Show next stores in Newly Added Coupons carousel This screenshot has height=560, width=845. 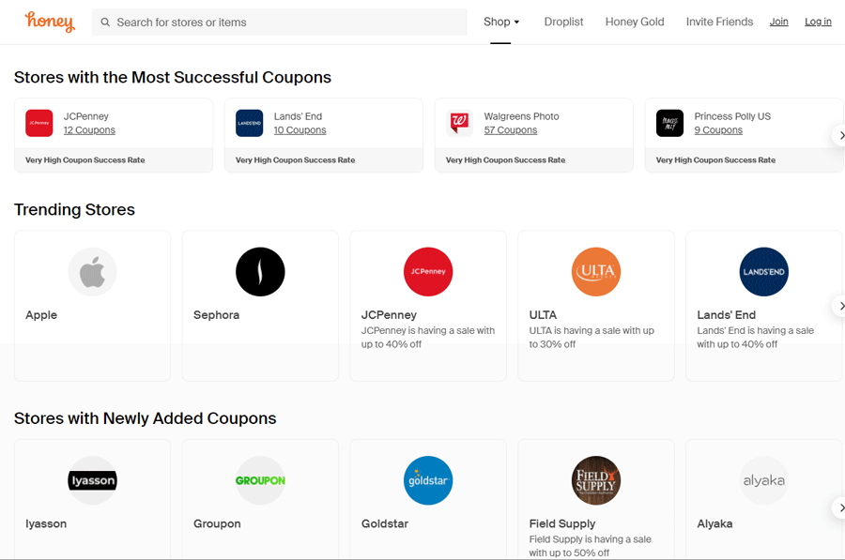point(839,507)
